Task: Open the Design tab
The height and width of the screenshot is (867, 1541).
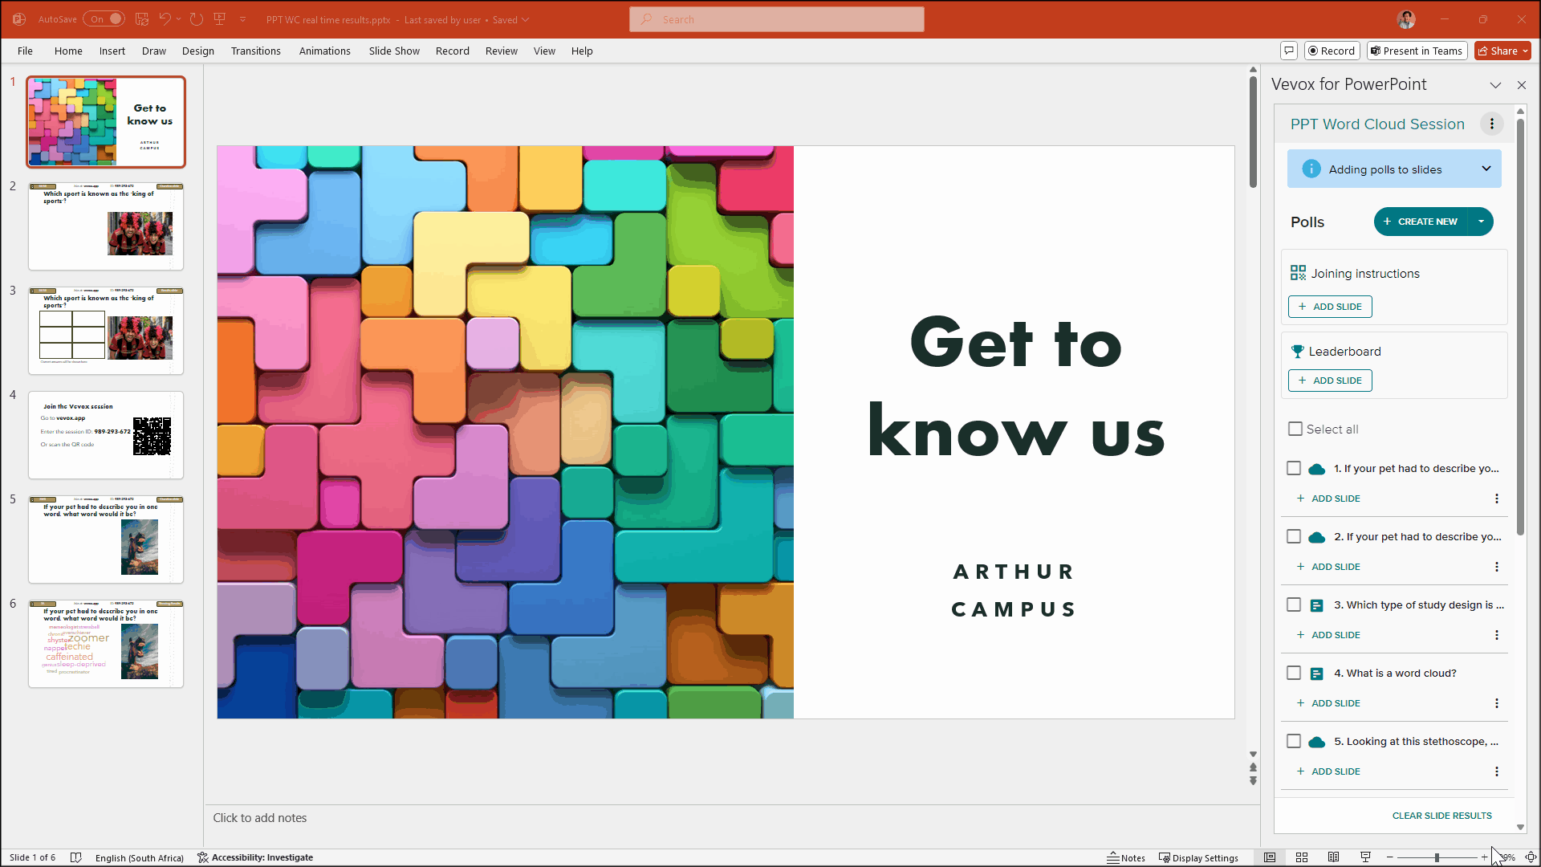Action: pos(198,51)
